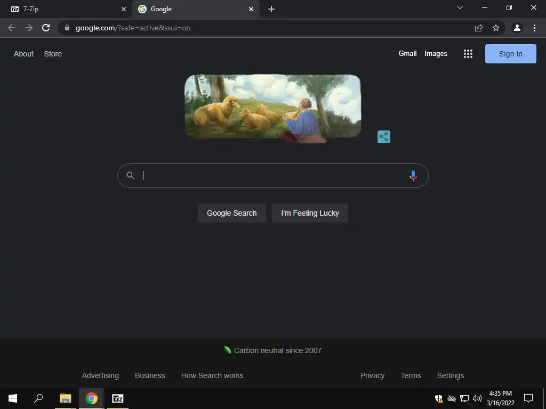The width and height of the screenshot is (546, 409).
Task: Share the doodle using share icon
Action: click(x=384, y=137)
